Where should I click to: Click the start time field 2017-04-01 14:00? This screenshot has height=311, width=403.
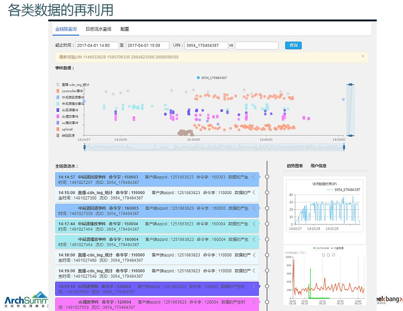(95, 46)
